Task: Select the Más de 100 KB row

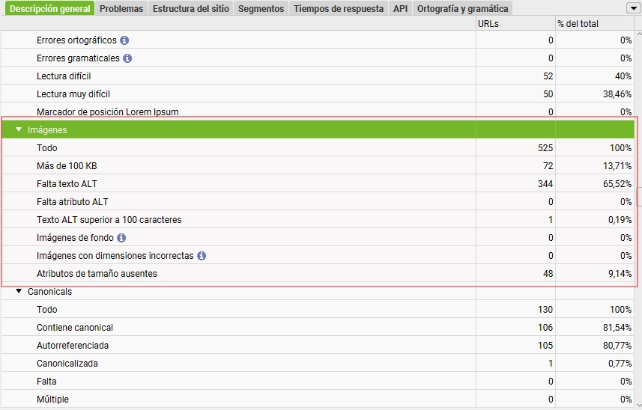Action: tap(318, 165)
